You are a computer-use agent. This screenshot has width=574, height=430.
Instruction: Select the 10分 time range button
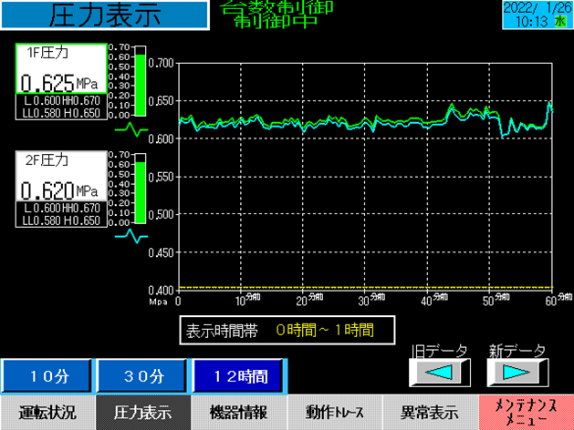[x=47, y=375]
